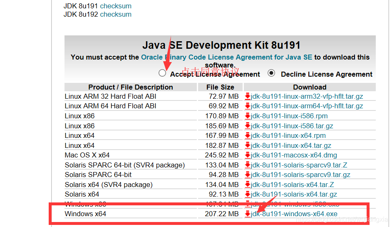Download jdk-8u191-linux-x64.tar.gz file
Viewport: 392px width, 227px height.
(291, 145)
